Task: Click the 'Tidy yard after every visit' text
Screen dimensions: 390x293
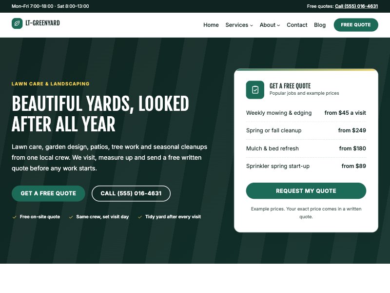Action: pyautogui.click(x=173, y=217)
